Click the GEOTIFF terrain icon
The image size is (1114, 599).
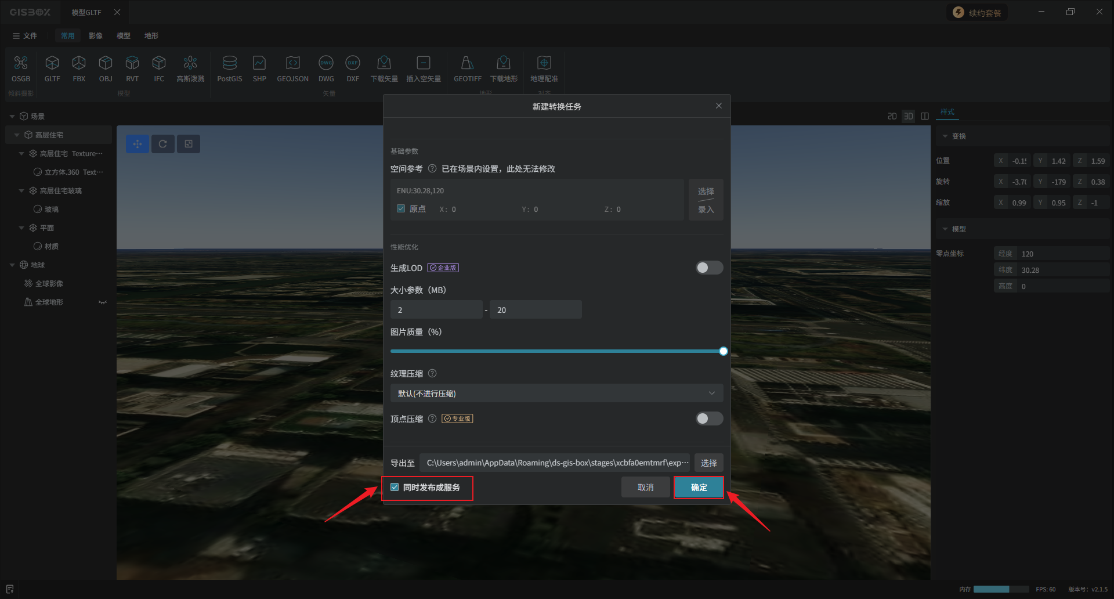467,63
